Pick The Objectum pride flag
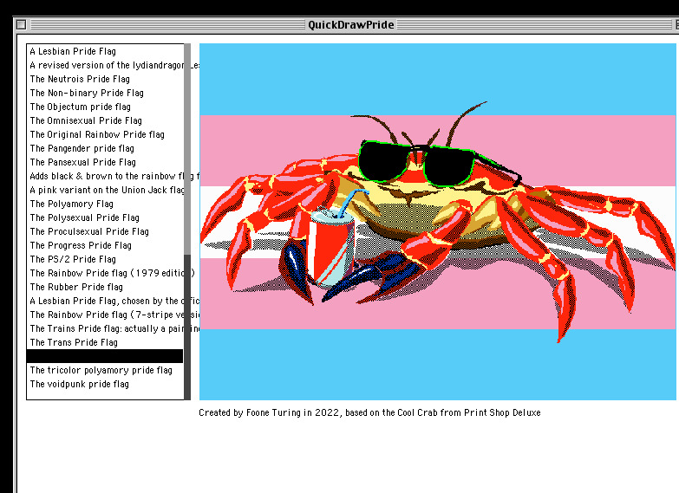Image resolution: width=679 pixels, height=493 pixels. click(105, 107)
